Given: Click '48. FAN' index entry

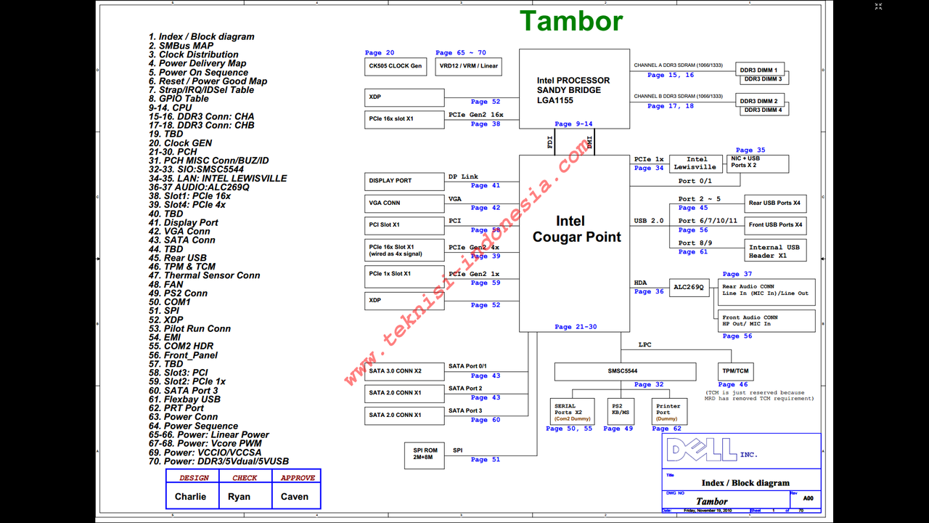Looking at the screenshot, I should tap(166, 285).
